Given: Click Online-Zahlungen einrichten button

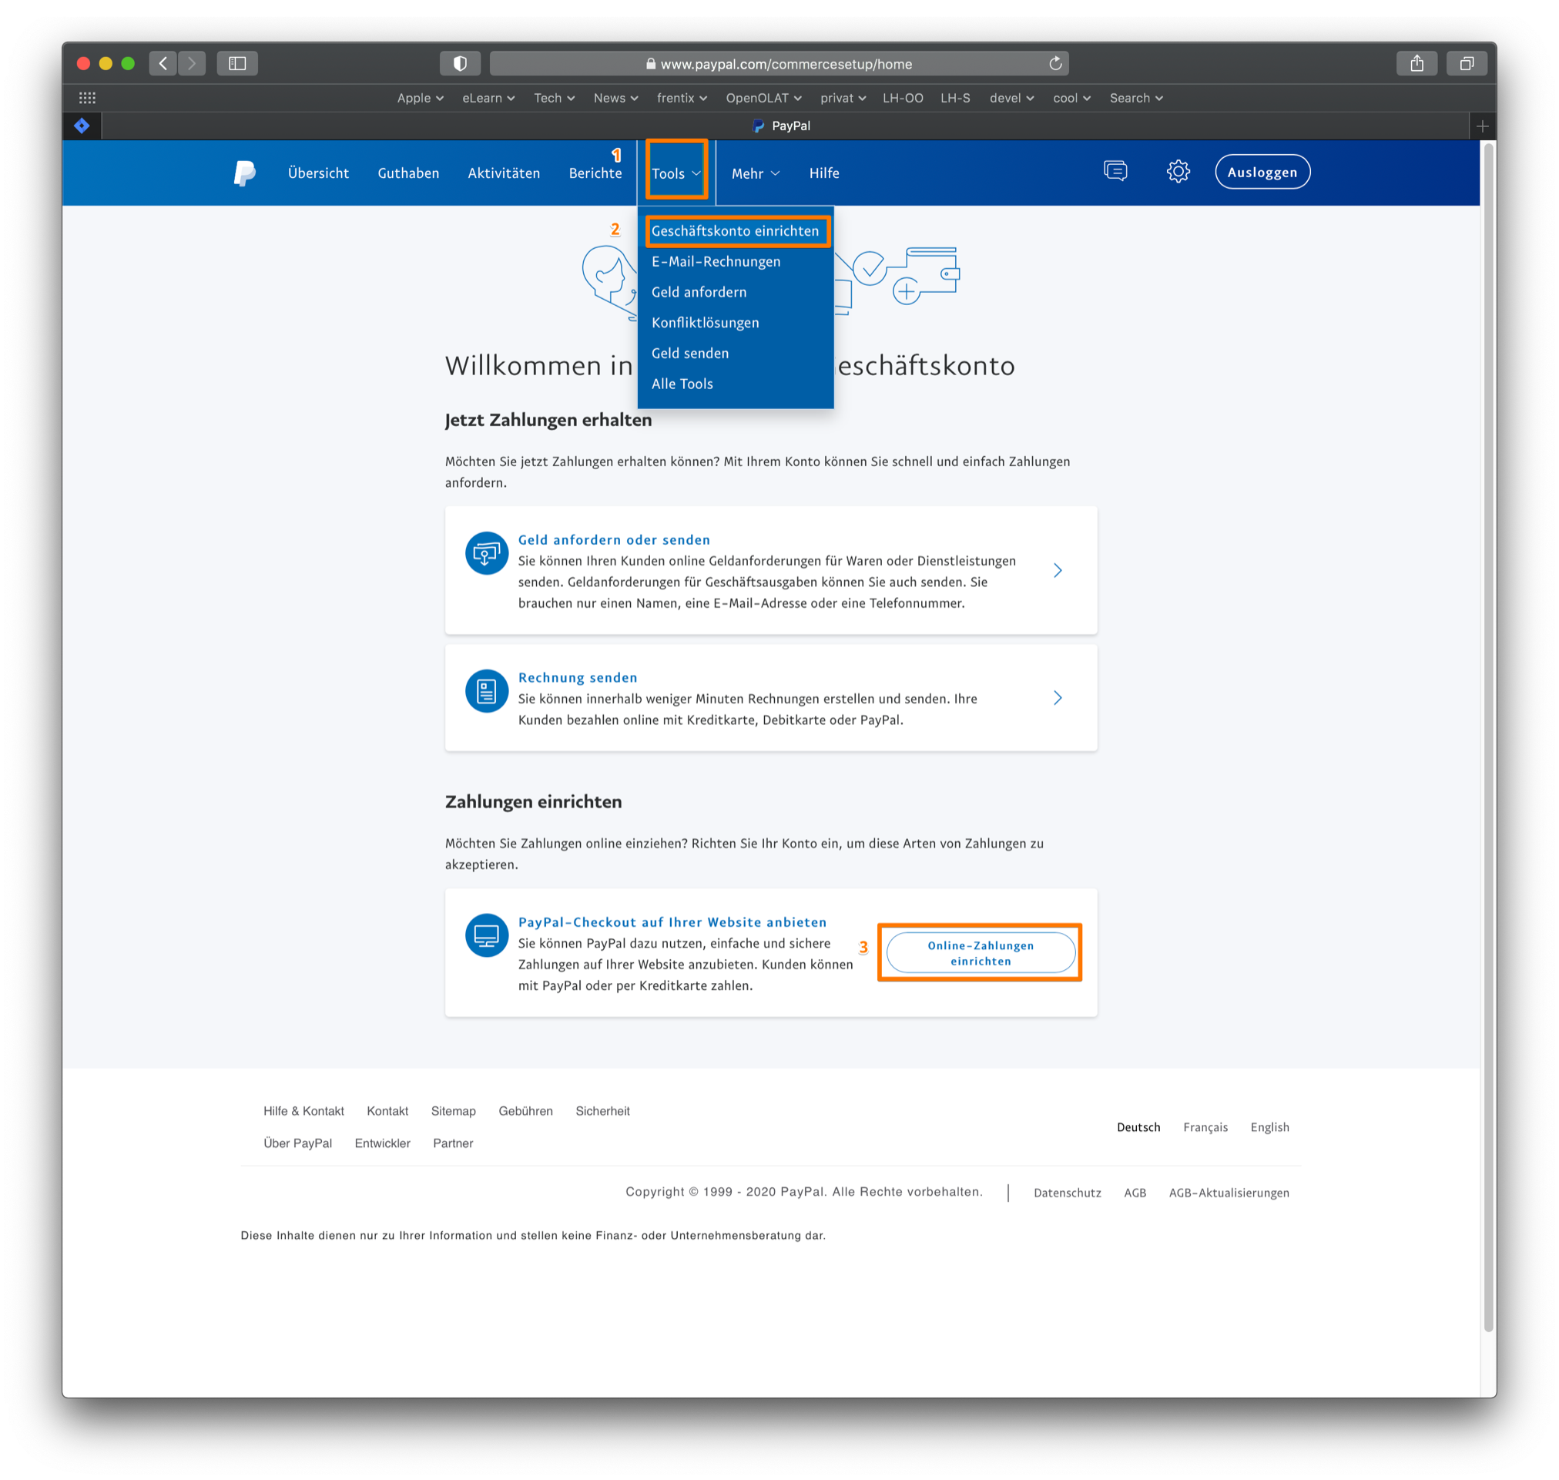Looking at the screenshot, I should [981, 953].
